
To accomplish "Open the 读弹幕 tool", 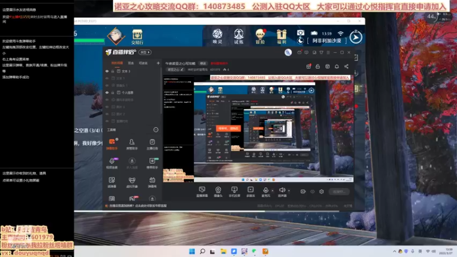I will point(112,182).
